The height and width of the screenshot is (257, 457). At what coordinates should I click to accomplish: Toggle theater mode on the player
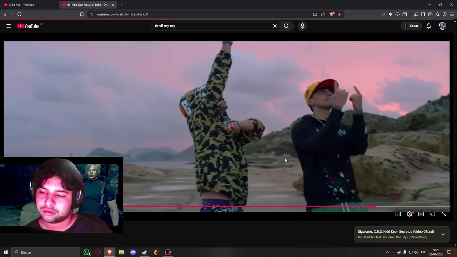421,214
